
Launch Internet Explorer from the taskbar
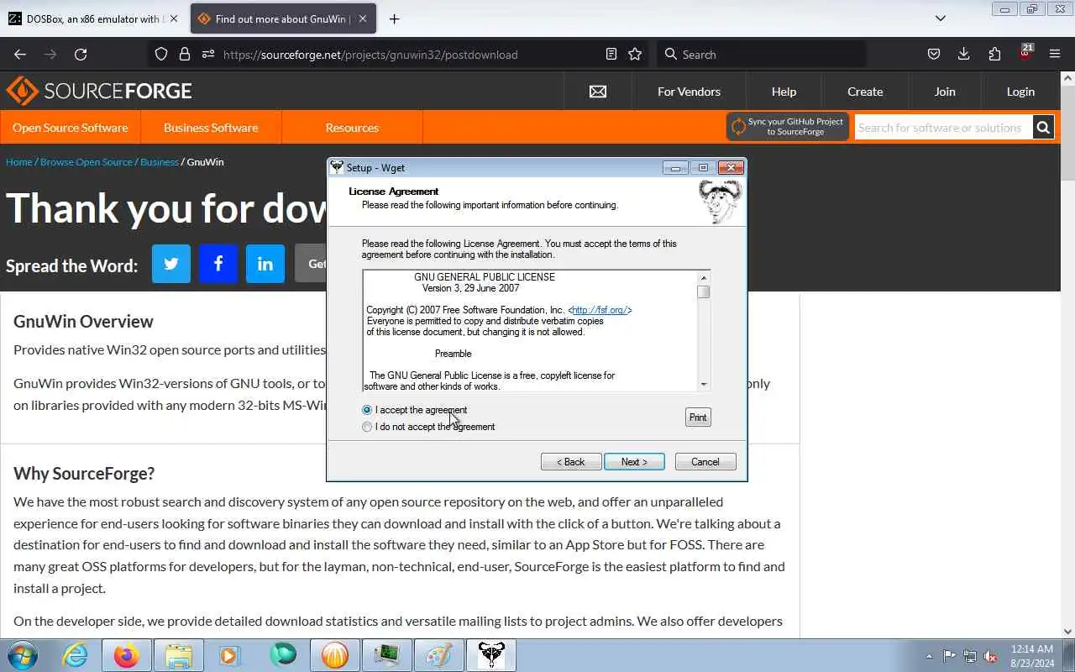[x=75, y=655]
